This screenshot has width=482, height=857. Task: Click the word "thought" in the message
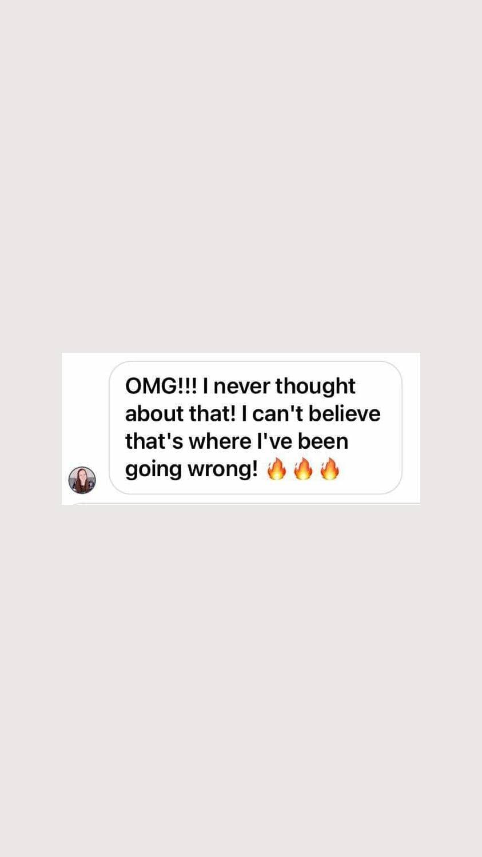click(315, 387)
